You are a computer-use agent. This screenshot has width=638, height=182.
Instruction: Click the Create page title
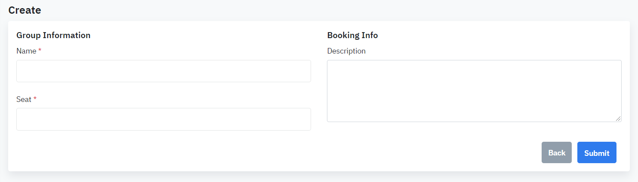25,10
